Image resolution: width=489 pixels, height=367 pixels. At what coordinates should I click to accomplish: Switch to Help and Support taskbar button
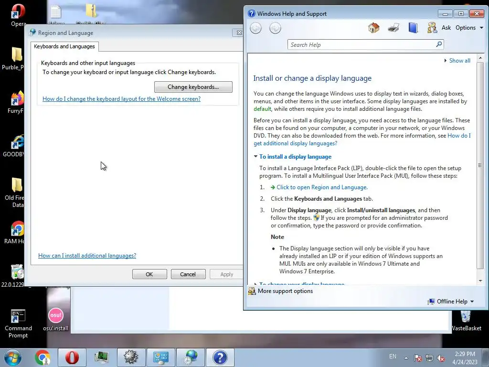click(x=220, y=357)
